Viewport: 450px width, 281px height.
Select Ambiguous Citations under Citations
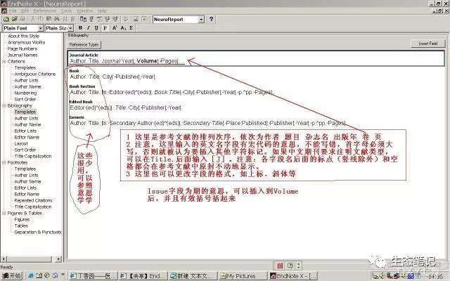35,74
